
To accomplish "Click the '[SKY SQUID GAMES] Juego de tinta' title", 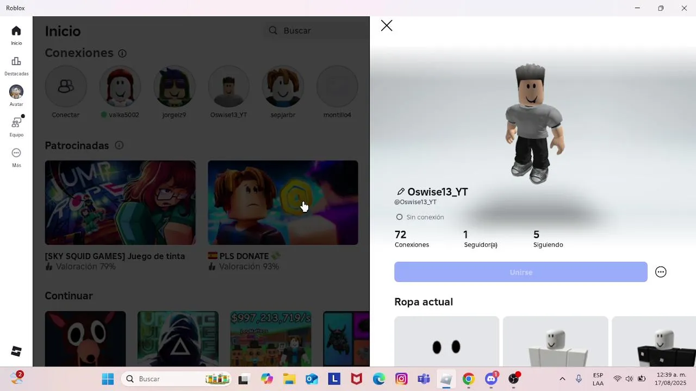I will coord(115,256).
